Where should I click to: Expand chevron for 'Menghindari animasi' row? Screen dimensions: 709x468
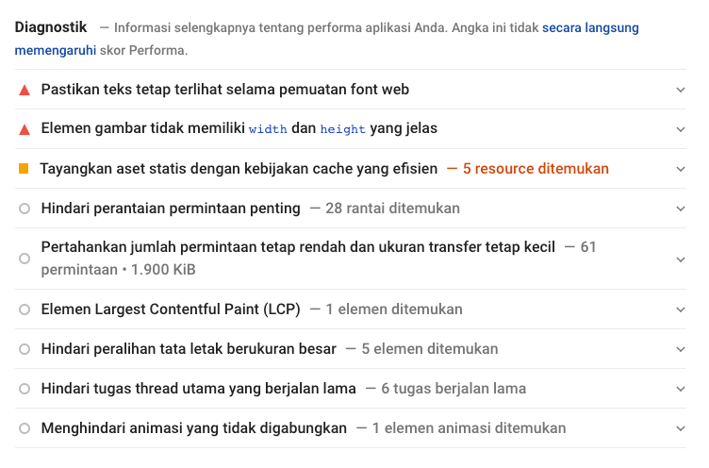[681, 428]
